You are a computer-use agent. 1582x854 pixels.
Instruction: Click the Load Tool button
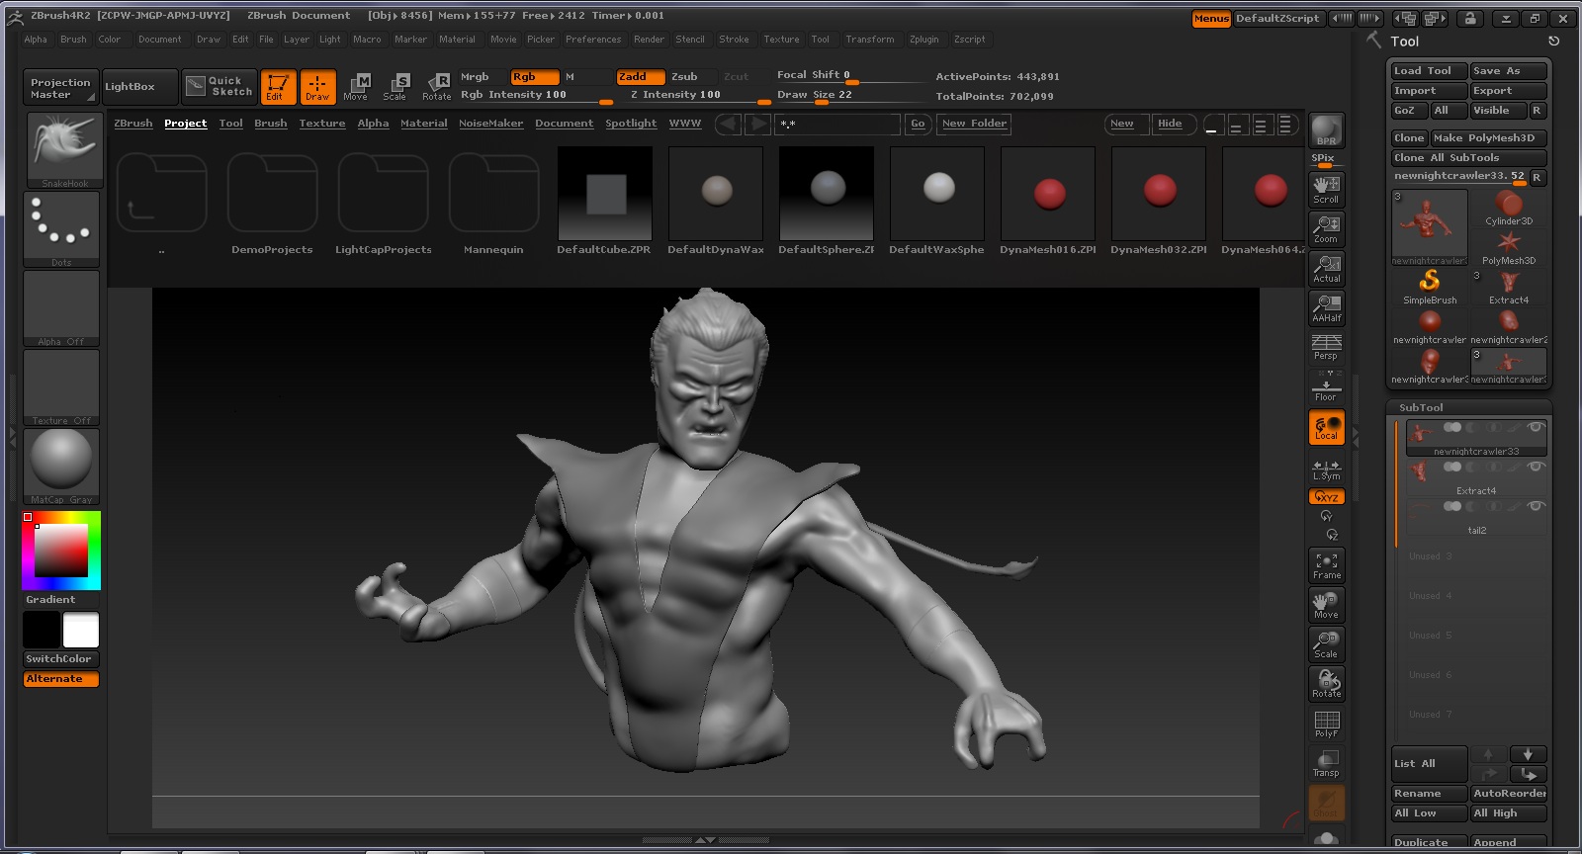point(1429,71)
